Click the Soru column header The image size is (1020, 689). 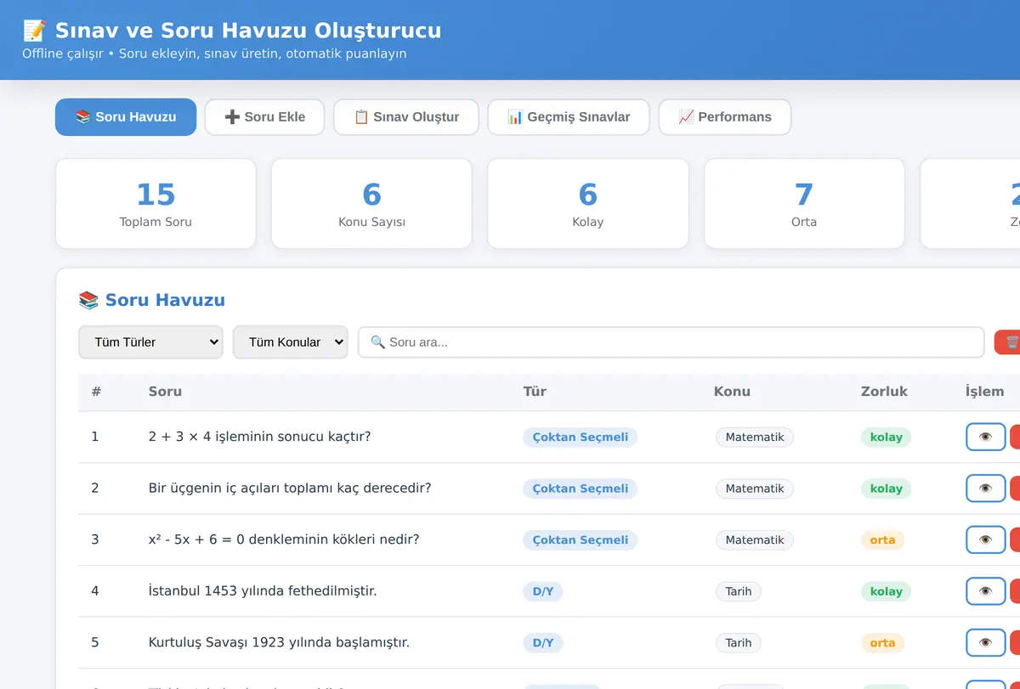pos(165,392)
